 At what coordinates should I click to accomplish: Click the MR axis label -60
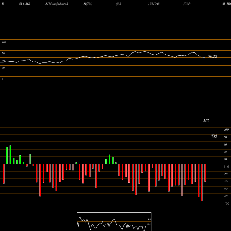[225, 189]
